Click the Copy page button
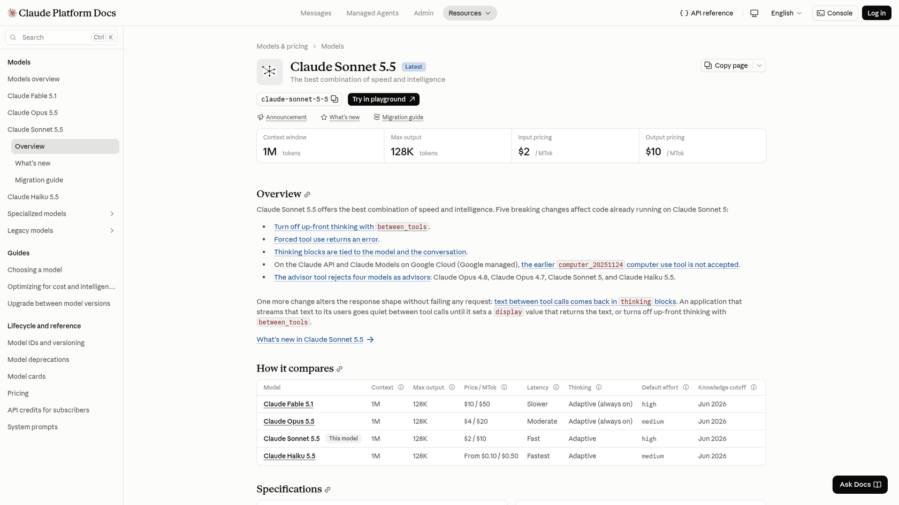This screenshot has width=899, height=505. click(x=727, y=65)
